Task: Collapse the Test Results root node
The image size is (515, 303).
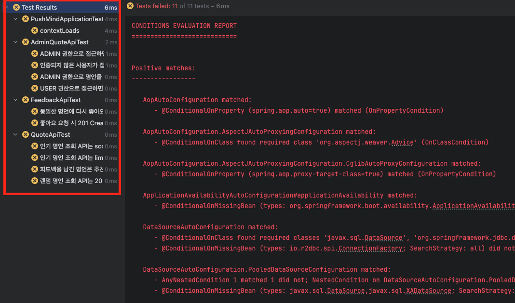Action: tap(7, 7)
